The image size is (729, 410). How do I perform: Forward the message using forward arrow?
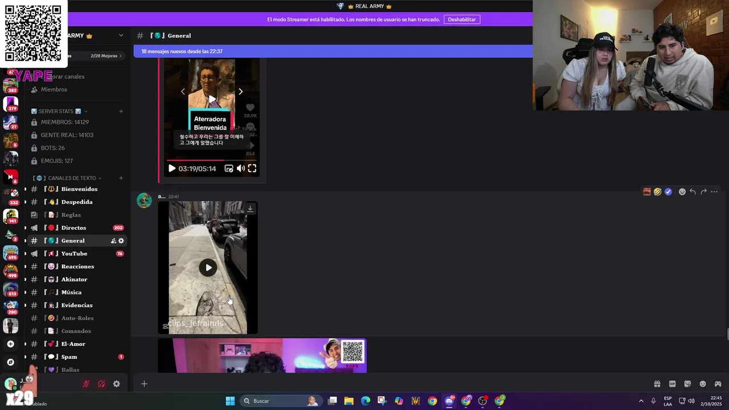tap(703, 192)
